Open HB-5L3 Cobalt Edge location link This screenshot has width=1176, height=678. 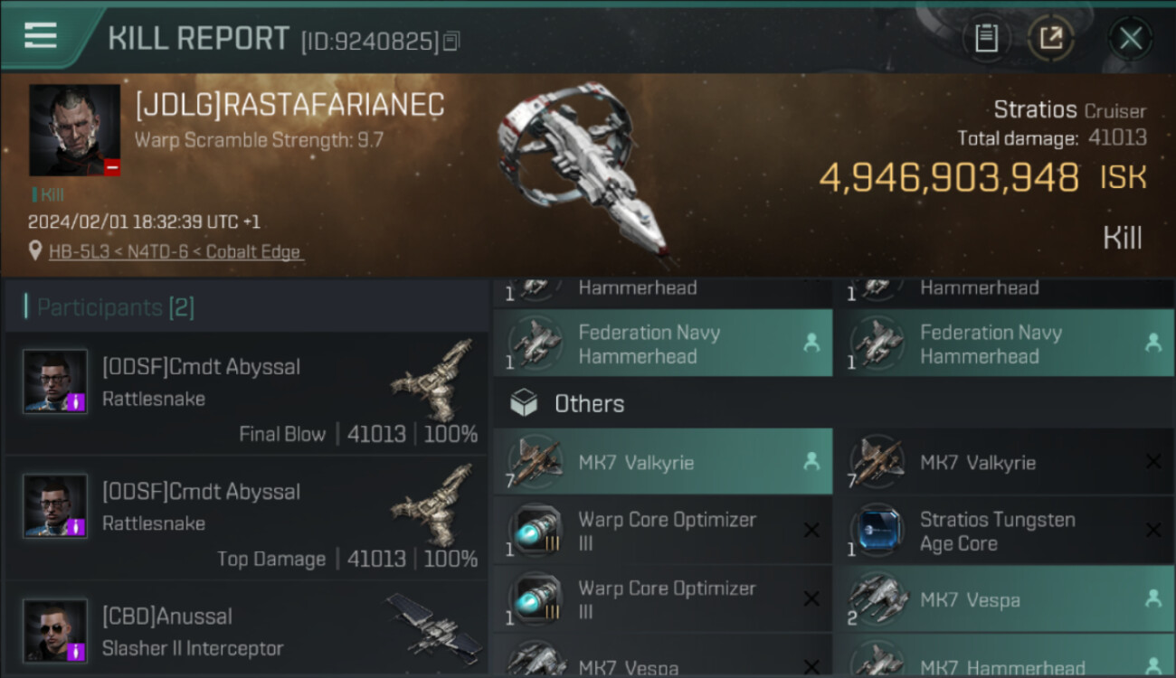[x=175, y=252]
